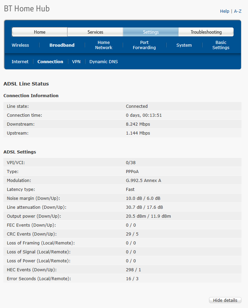The image size is (248, 308).
Task: Click the Downstream speed value
Action: 138,124
